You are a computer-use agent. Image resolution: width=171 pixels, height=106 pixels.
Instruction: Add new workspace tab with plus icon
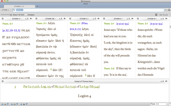37,6
